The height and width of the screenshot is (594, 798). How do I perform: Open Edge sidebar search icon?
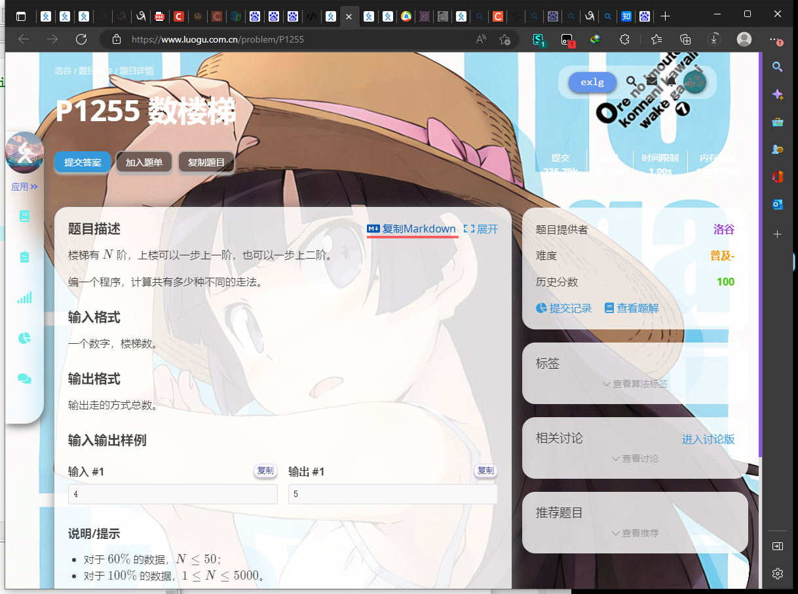pyautogui.click(x=778, y=67)
